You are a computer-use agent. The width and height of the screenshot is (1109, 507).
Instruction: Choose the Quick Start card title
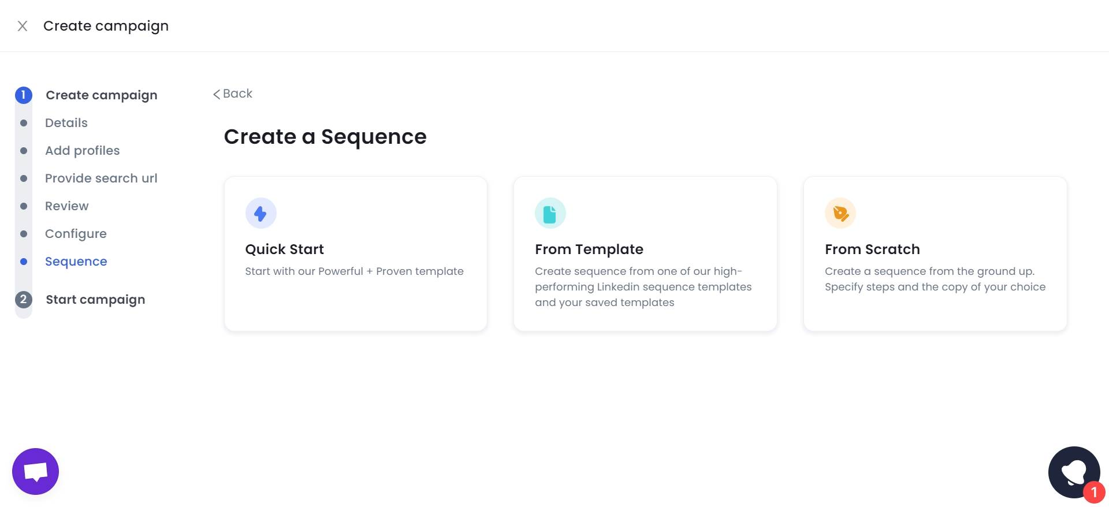(284, 249)
